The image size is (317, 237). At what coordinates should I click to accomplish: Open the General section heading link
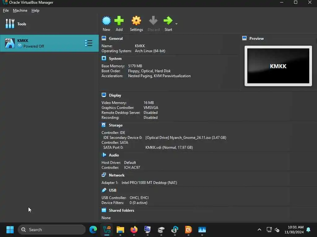116,39
